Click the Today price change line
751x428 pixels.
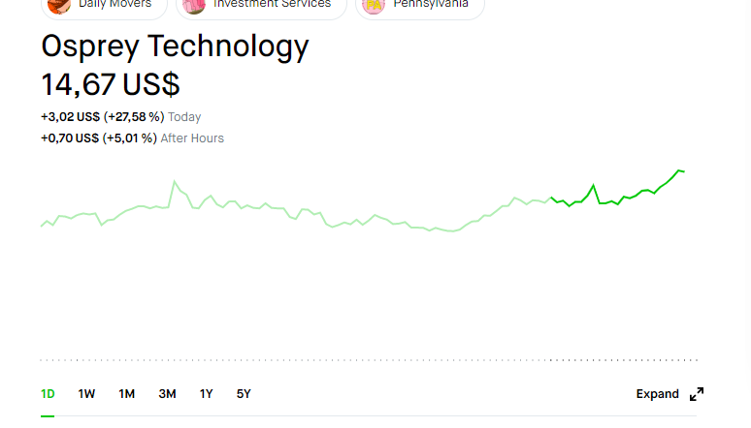point(120,117)
